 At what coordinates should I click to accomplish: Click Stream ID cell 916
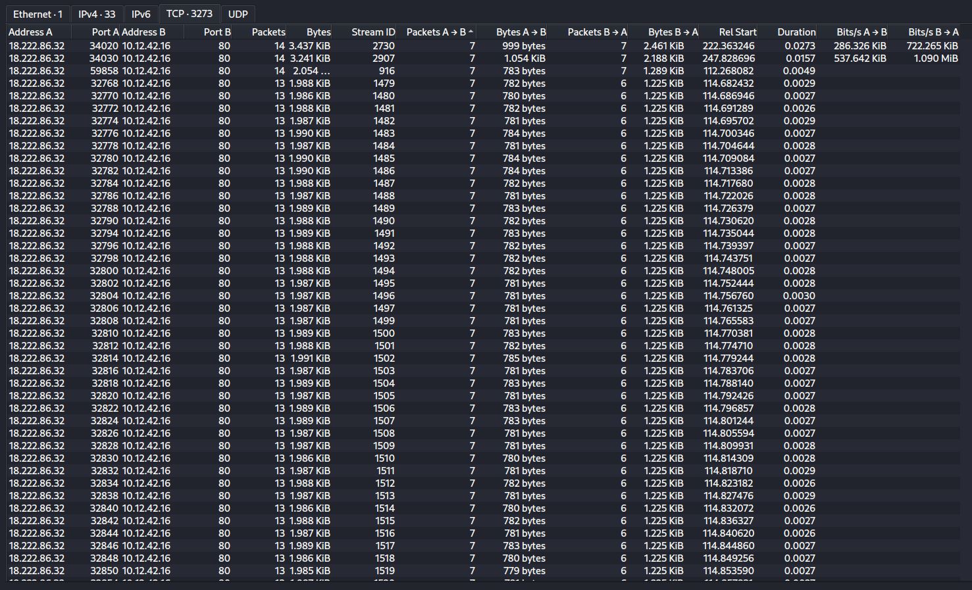(x=387, y=71)
